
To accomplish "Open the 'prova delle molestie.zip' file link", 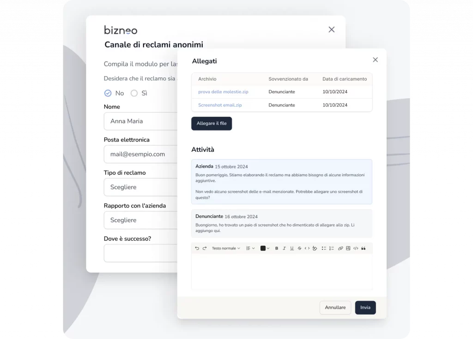I will tap(223, 92).
